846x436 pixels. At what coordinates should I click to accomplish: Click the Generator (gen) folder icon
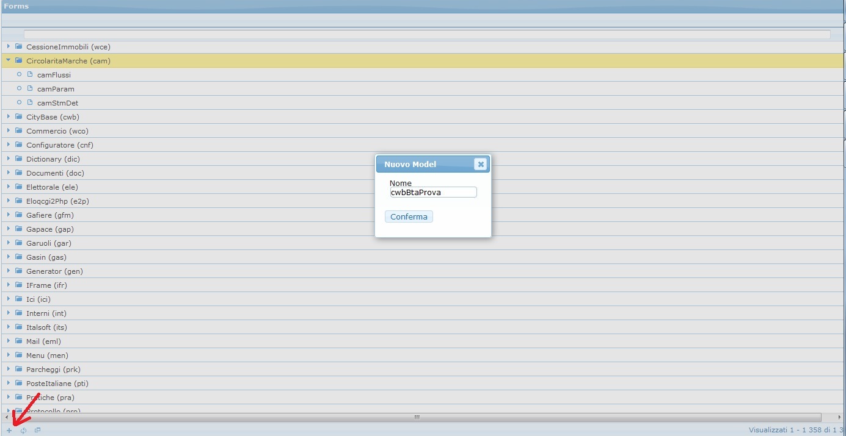tap(19, 271)
